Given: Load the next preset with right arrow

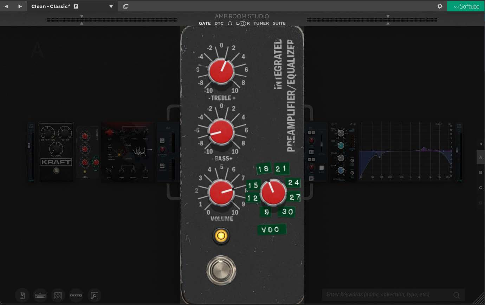Looking at the screenshot, I should pyautogui.click(x=20, y=6).
